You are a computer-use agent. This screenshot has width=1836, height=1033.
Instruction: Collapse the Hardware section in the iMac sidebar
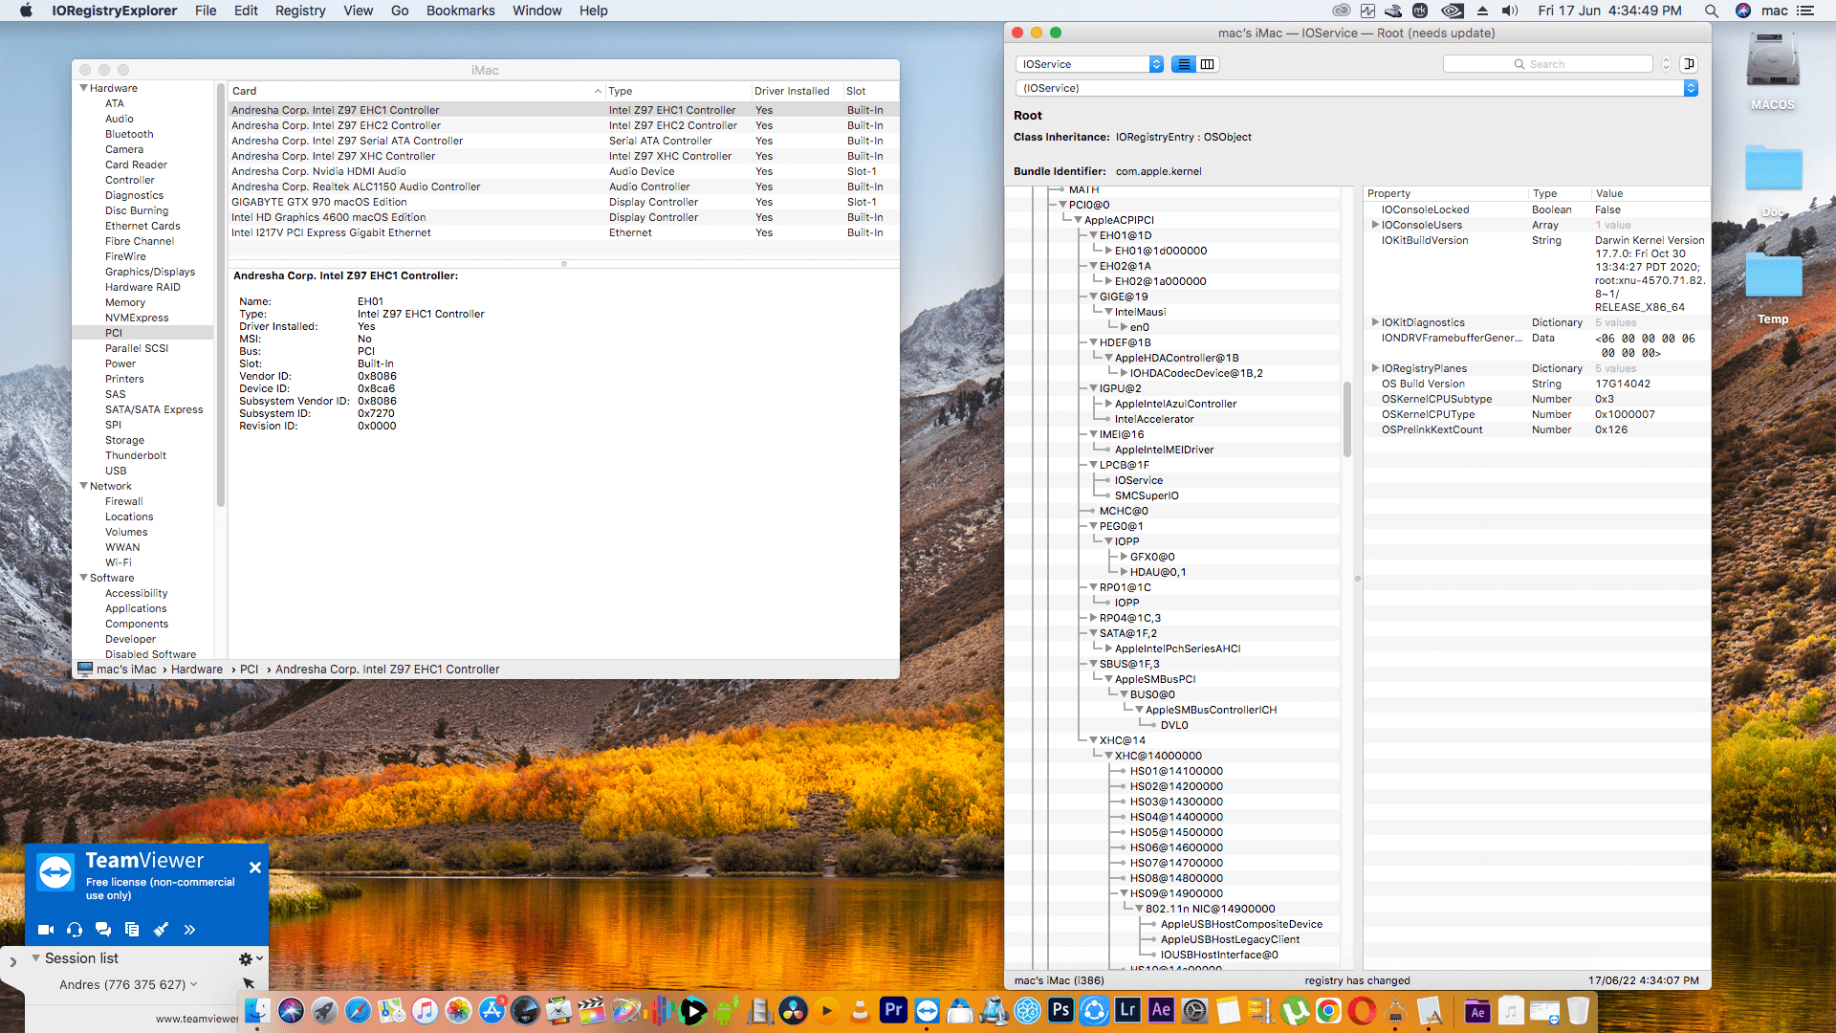pos(84,87)
